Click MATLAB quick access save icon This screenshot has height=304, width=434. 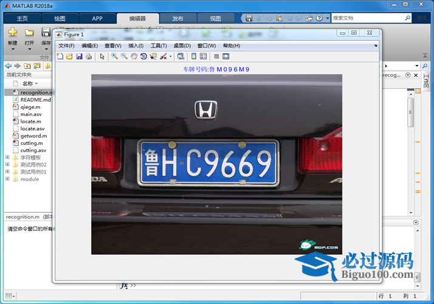pos(249,18)
